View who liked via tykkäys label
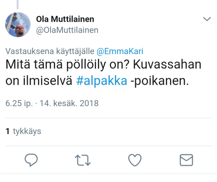Screen dimensions: 217x182 point(27,131)
